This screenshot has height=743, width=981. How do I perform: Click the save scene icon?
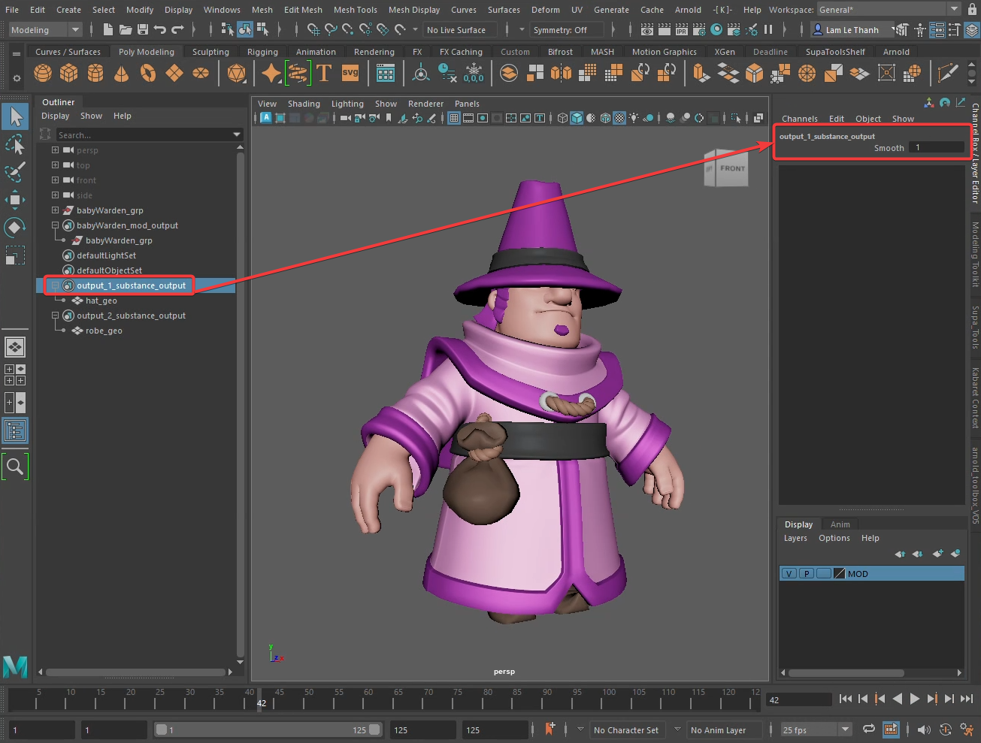142,30
